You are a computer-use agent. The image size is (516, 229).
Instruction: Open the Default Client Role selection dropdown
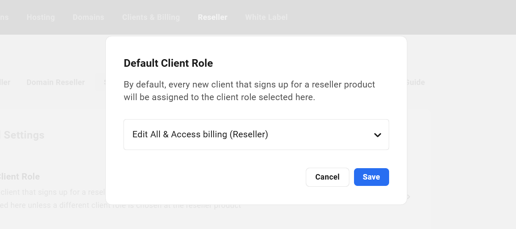[x=256, y=134]
